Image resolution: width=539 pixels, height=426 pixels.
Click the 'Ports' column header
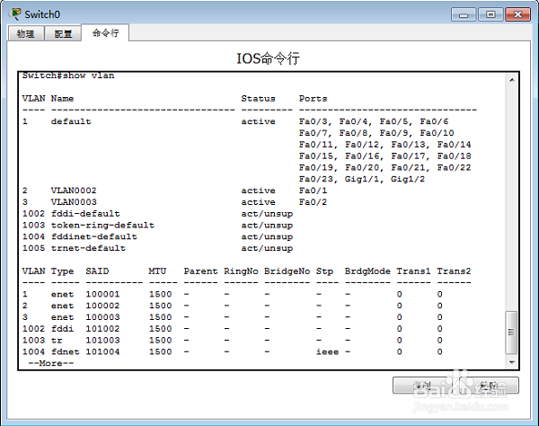point(313,99)
